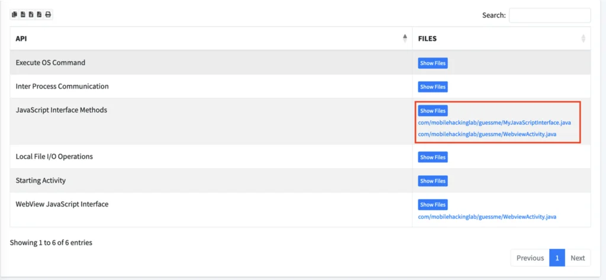Open WebviewActivity.java under JavaScript Interface Methods
Screen dimensions: 606x280
click(487, 134)
